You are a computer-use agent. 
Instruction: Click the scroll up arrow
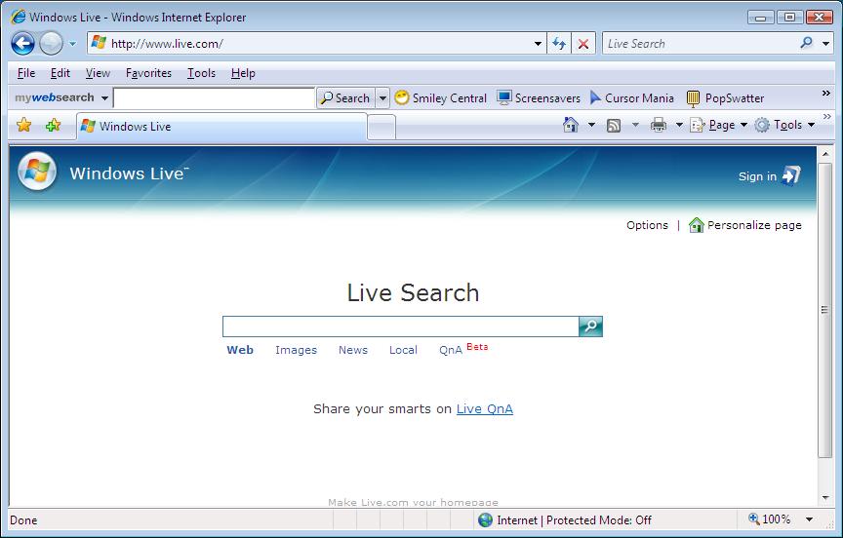tap(825, 154)
